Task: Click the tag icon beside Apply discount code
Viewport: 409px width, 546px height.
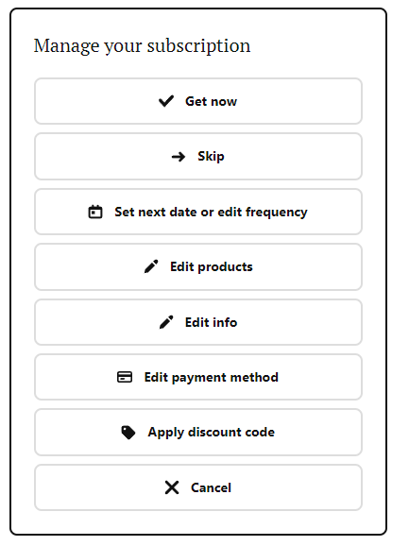Action: [128, 433]
